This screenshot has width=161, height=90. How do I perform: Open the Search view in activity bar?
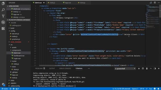point(3,10)
